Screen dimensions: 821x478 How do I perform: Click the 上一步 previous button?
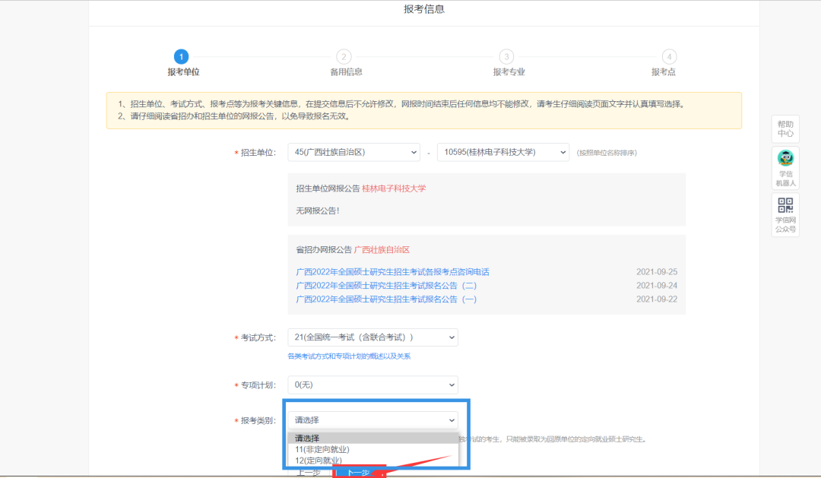point(309,472)
